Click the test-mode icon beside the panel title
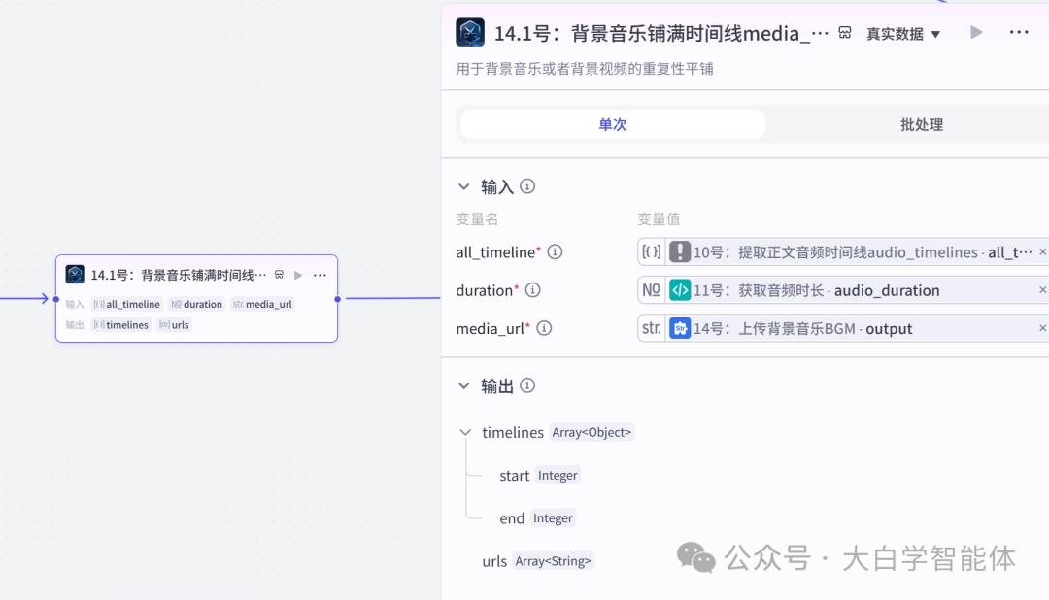1049x600 pixels. (845, 33)
